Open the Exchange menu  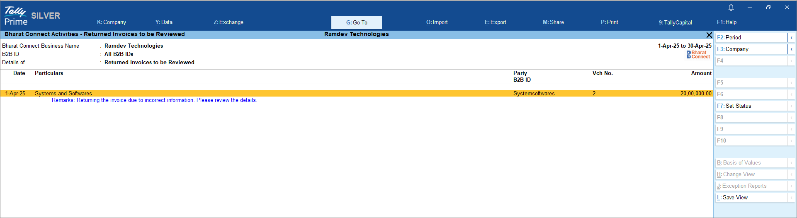pos(228,22)
